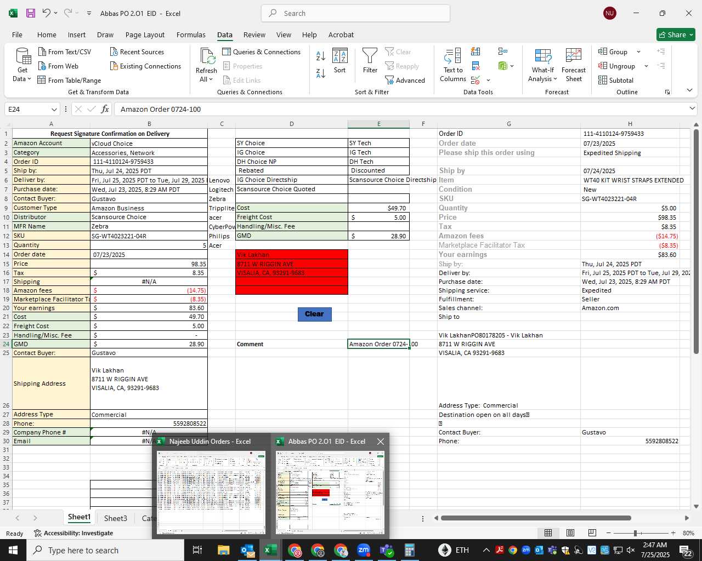Sort A to Z ascending
Viewport: 702px width, 561px height.
321,56
